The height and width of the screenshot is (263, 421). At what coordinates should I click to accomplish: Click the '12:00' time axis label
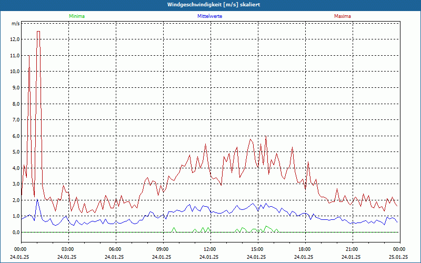210,249
